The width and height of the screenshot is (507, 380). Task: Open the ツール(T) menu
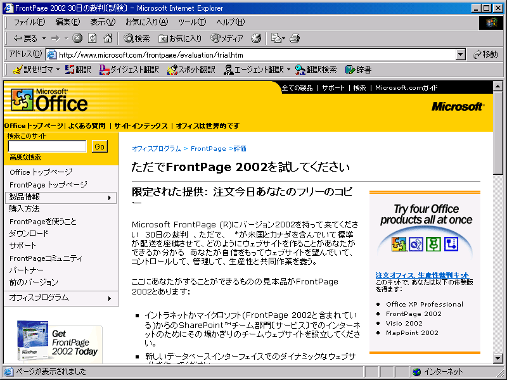point(192,22)
